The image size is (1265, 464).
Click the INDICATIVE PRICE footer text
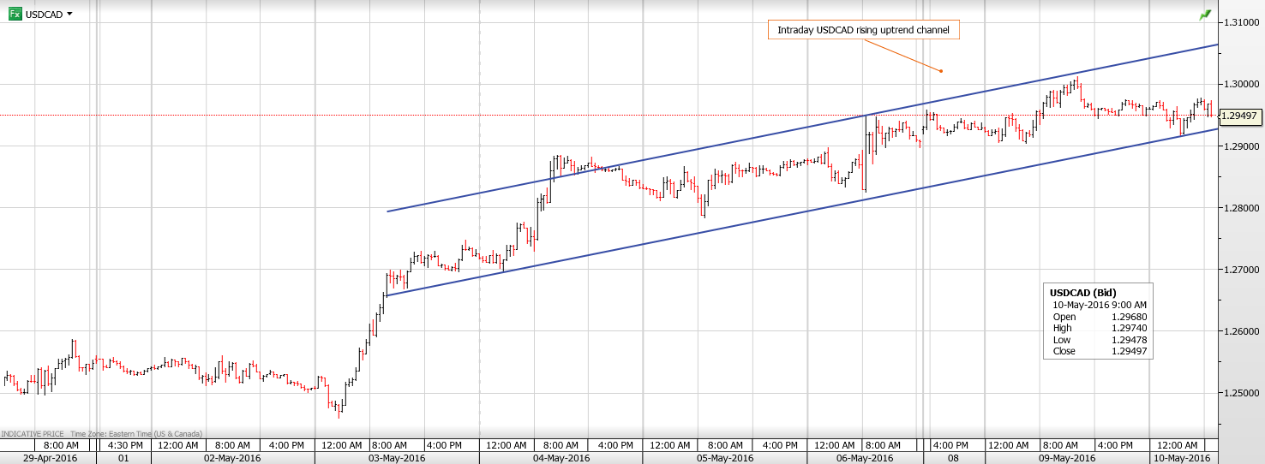coord(33,434)
